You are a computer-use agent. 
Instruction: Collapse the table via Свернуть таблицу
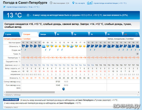pyautogui.click(x=12, y=95)
